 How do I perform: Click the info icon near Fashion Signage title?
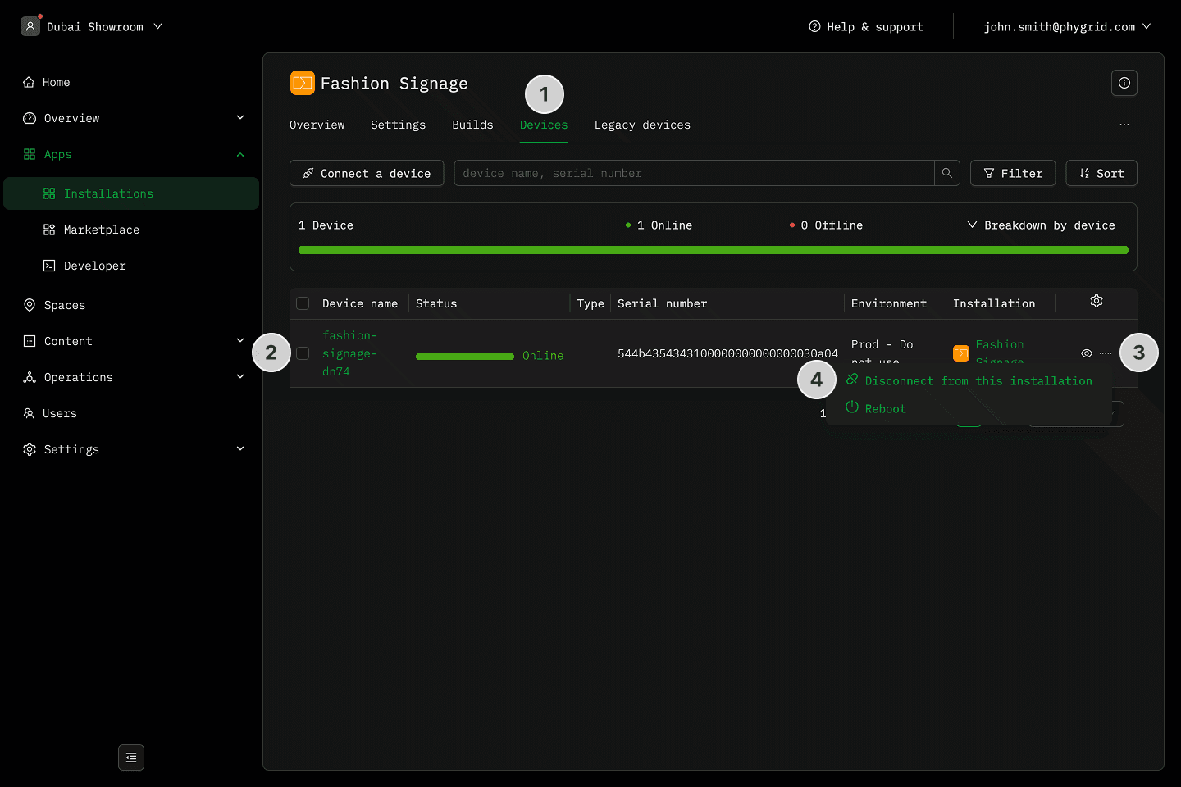pyautogui.click(x=1124, y=83)
